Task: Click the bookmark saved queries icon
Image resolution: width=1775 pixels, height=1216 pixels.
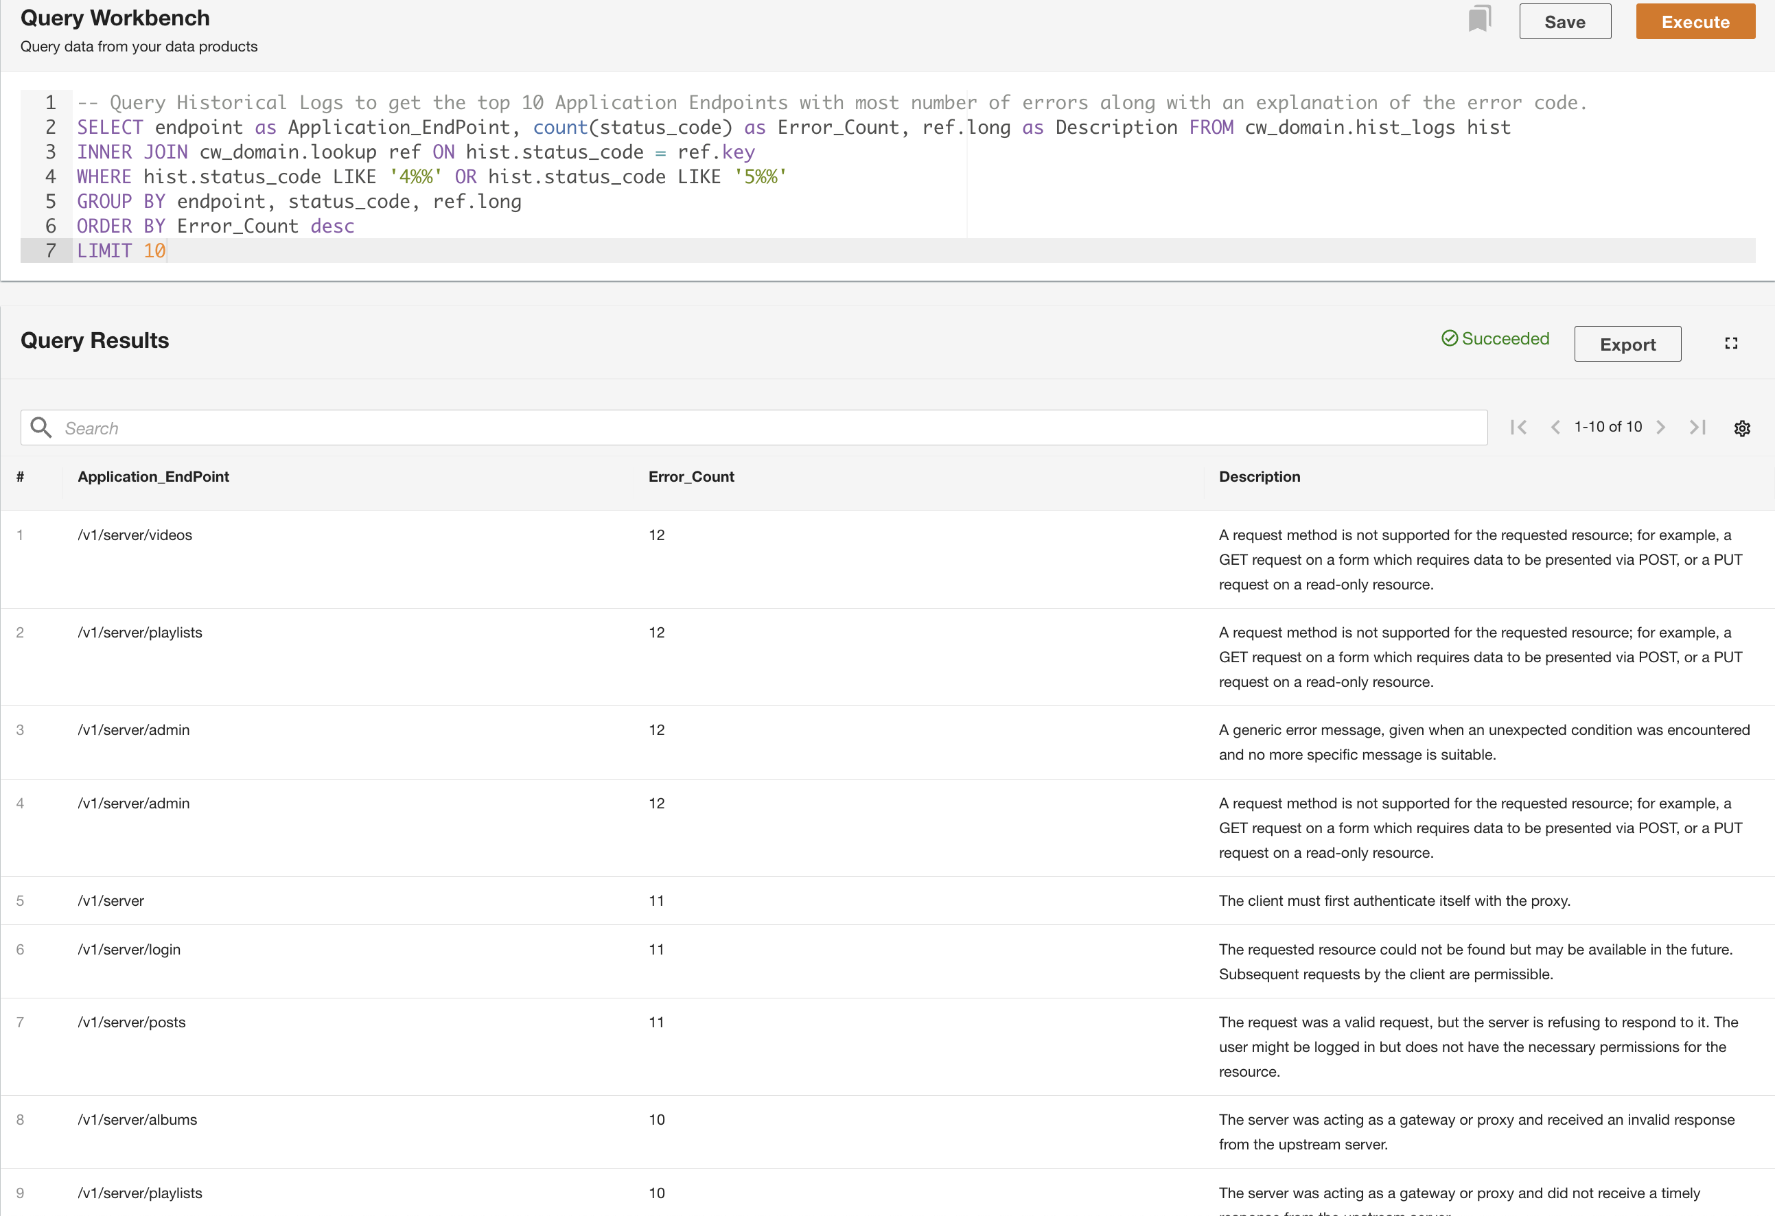Action: pyautogui.click(x=1478, y=19)
